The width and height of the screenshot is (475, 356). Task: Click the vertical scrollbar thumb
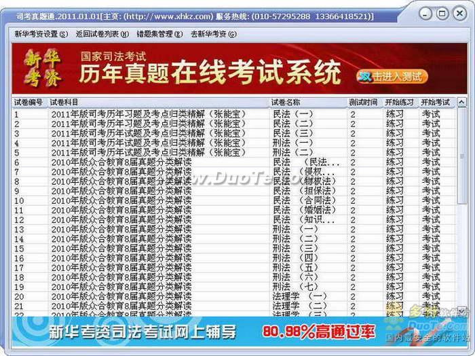click(461, 156)
